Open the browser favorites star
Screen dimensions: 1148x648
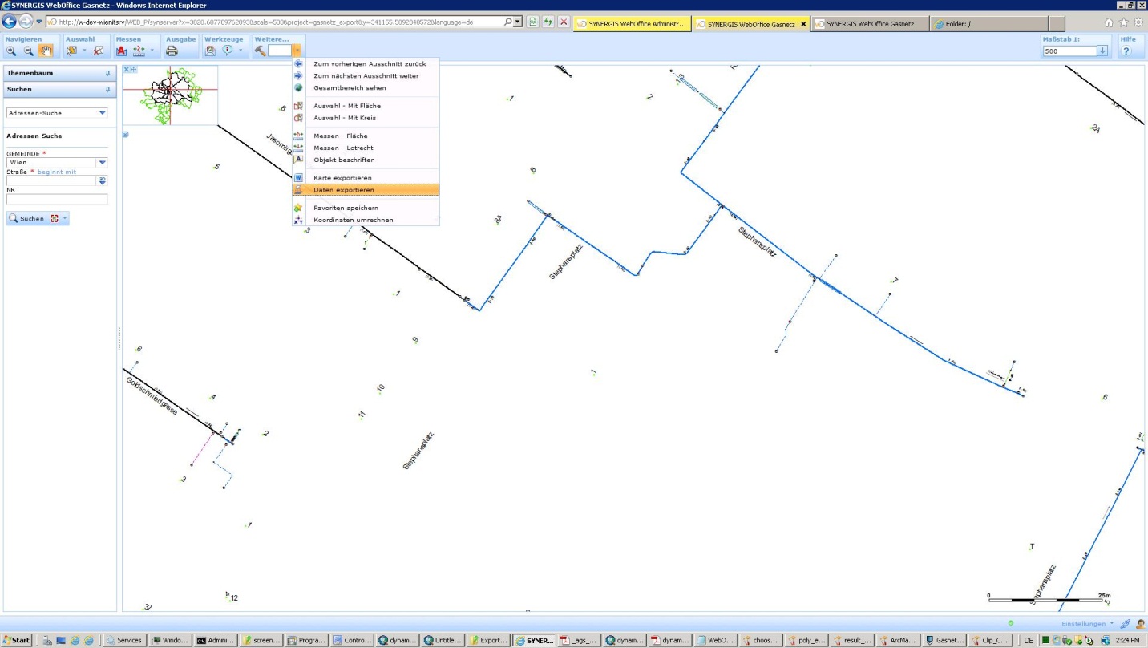(1124, 22)
